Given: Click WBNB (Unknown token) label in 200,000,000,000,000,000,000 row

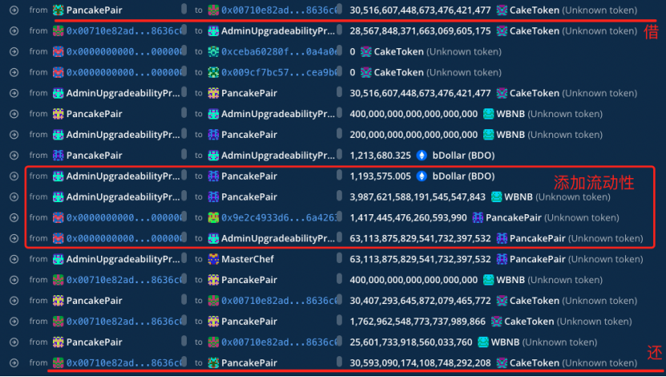Looking at the screenshot, I should pyautogui.click(x=550, y=135).
